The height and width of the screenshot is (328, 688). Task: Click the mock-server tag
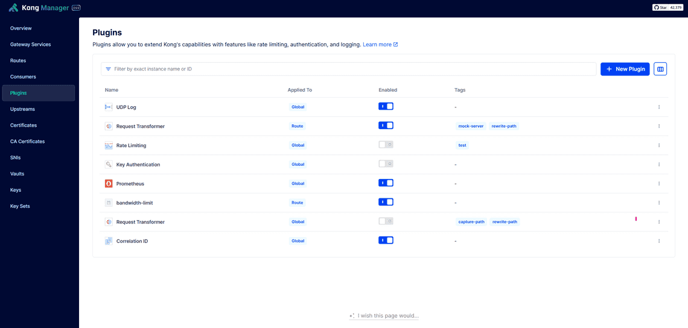point(470,126)
